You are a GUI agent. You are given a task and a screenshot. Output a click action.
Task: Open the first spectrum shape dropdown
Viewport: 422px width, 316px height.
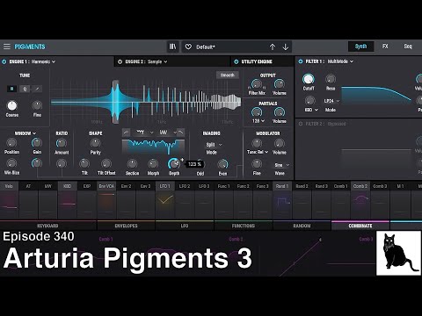pyautogui.click(x=145, y=133)
